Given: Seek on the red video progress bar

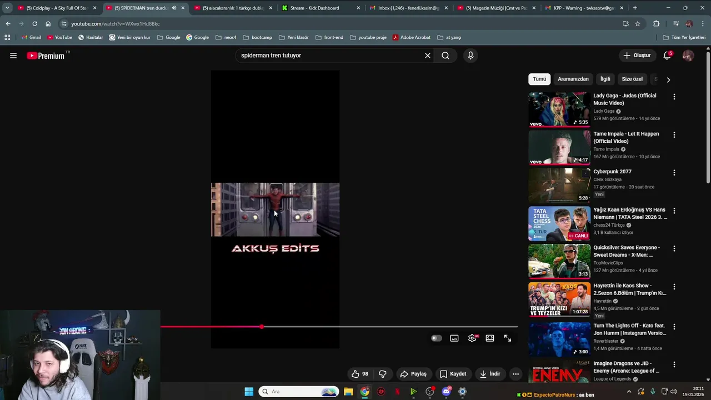Looking at the screenshot, I should click(211, 327).
